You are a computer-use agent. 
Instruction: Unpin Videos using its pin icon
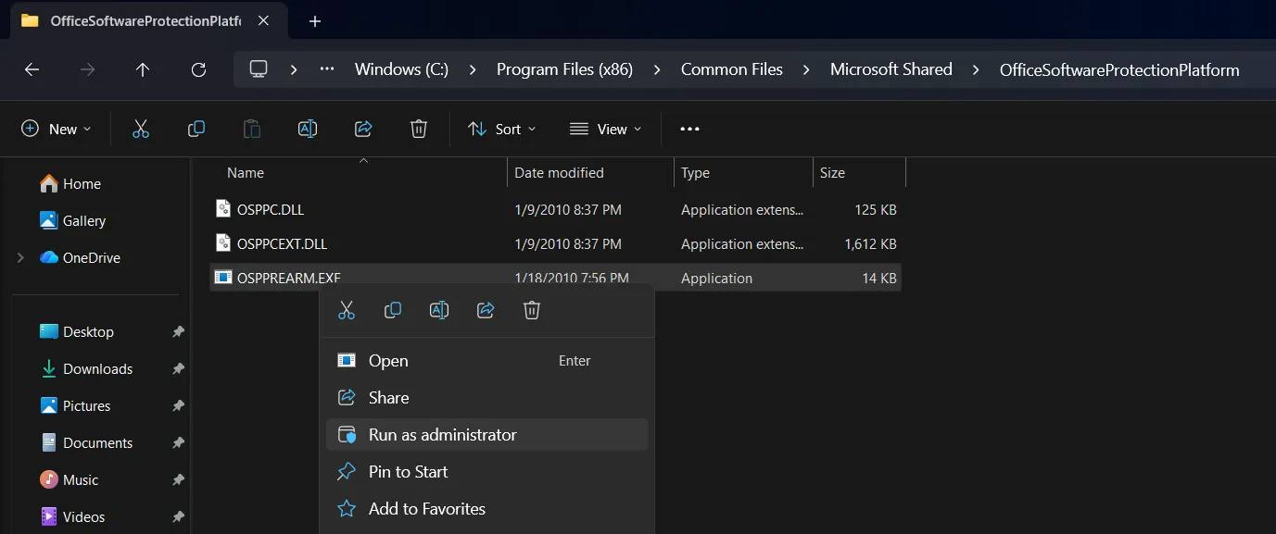pos(178,517)
